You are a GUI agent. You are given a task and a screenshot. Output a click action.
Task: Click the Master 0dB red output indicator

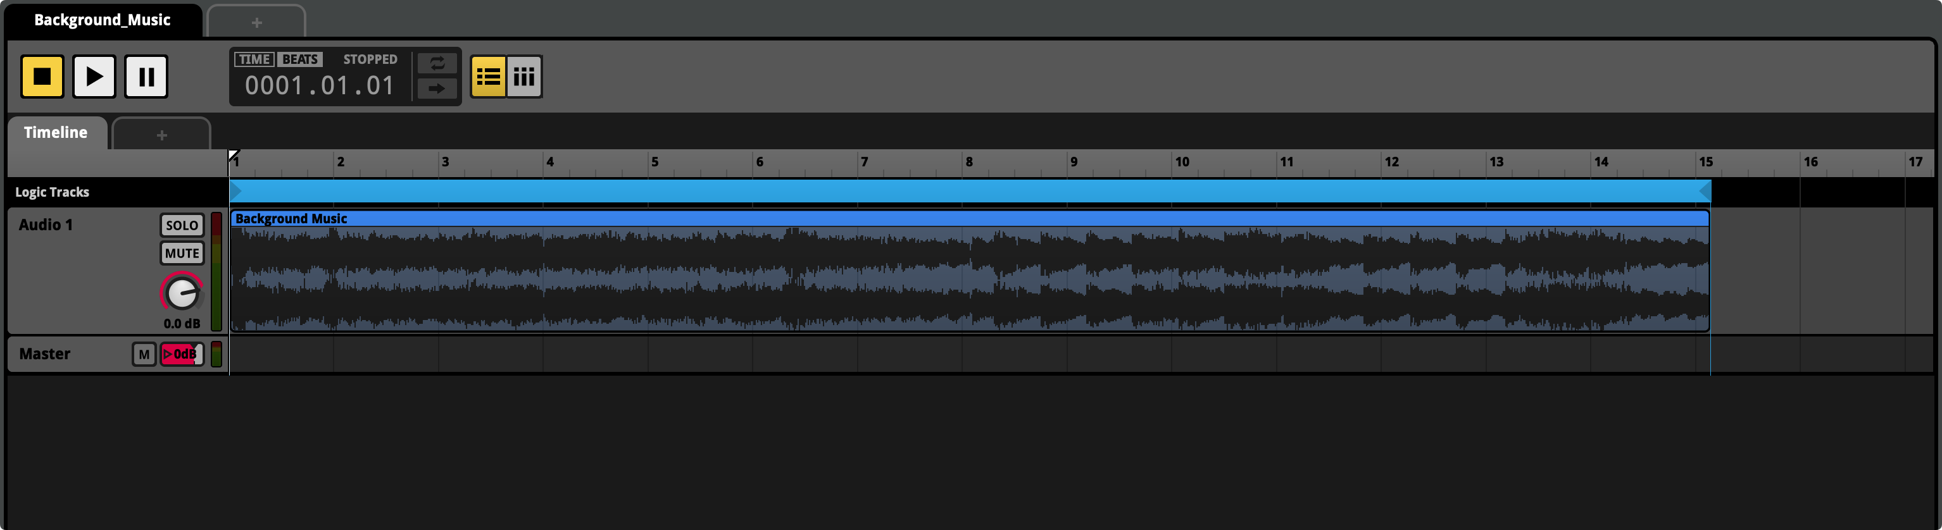(182, 354)
